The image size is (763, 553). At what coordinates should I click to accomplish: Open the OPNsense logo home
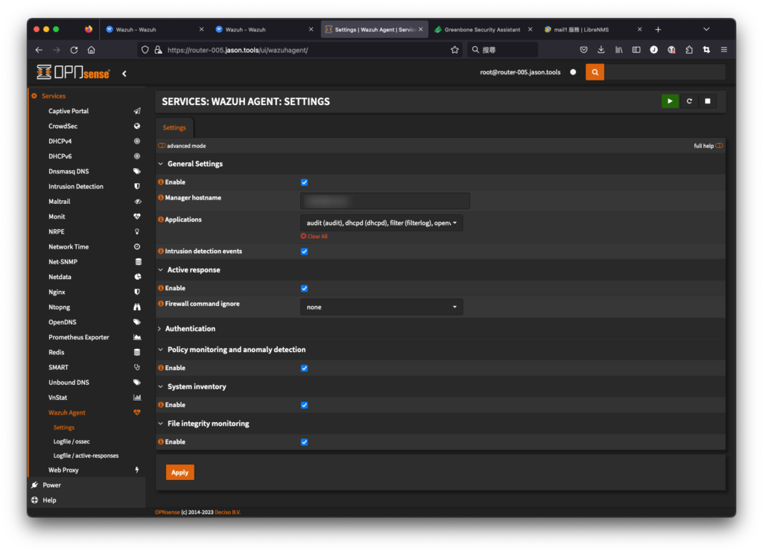coord(73,72)
